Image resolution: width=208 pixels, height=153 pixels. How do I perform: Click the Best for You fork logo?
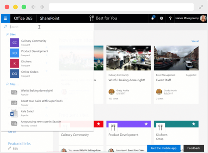click(91, 18)
